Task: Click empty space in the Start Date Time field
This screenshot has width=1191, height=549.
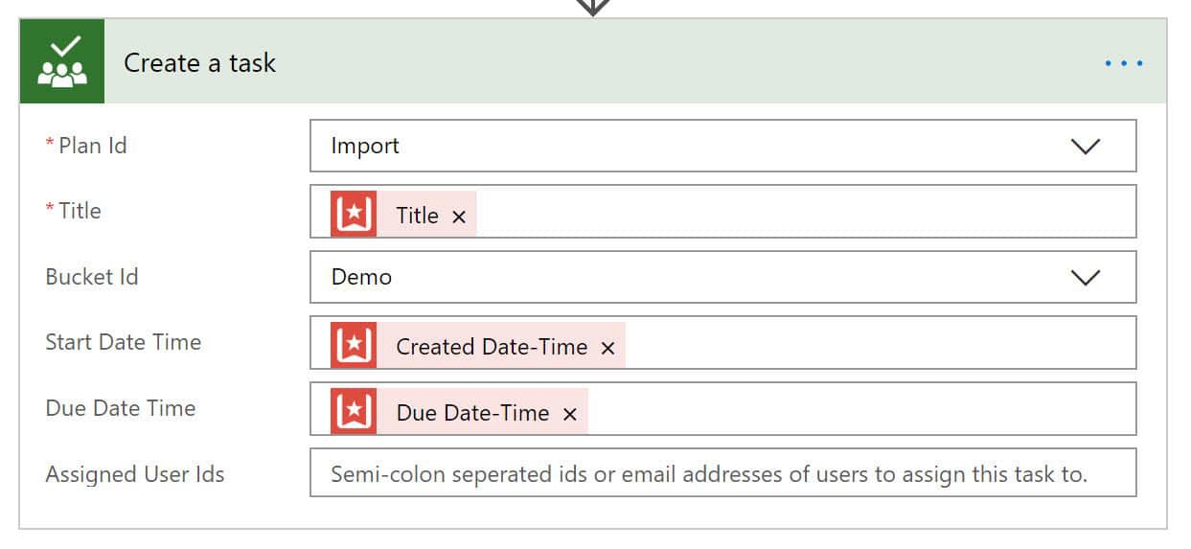Action: tap(880, 343)
